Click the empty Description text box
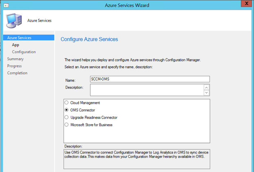The image size is (254, 172). pos(147,90)
